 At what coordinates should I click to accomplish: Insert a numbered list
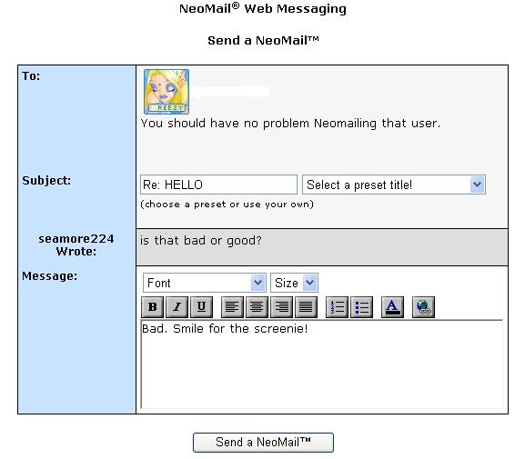point(338,307)
